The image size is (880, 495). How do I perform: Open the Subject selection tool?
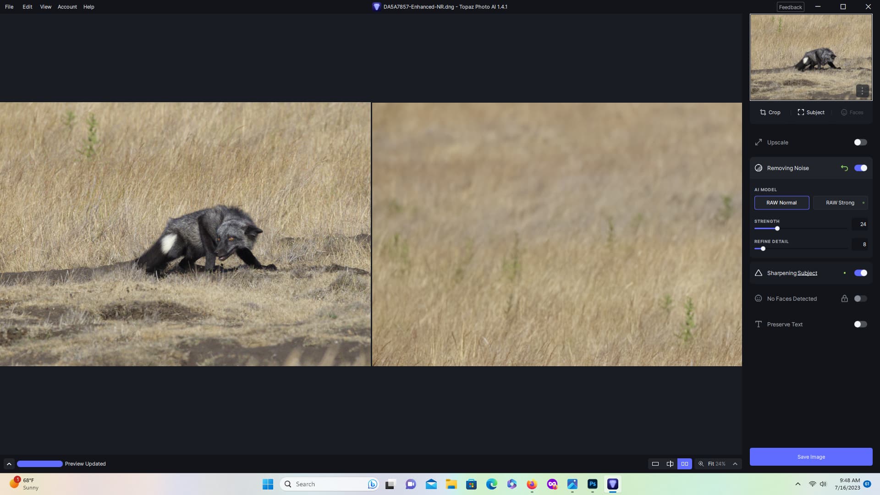click(811, 112)
